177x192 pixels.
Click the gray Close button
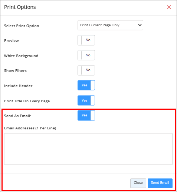point(138,183)
